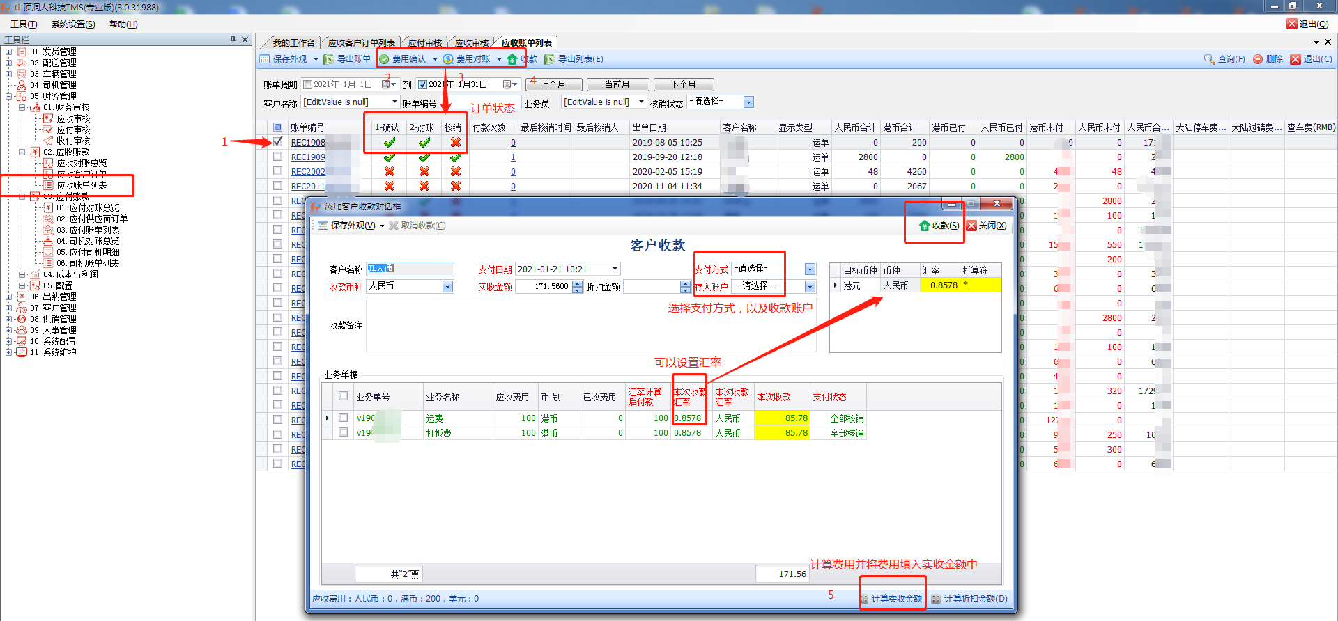Uncheck the checkbox for row REC1908

click(x=277, y=142)
